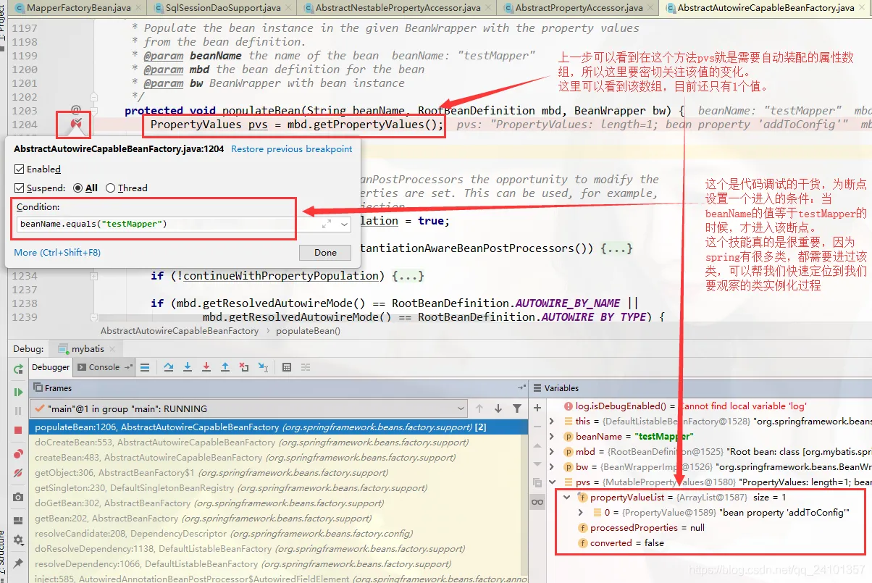Screen dimensions: 872x583
Task: Mute all breakpoints
Action: 18,473
